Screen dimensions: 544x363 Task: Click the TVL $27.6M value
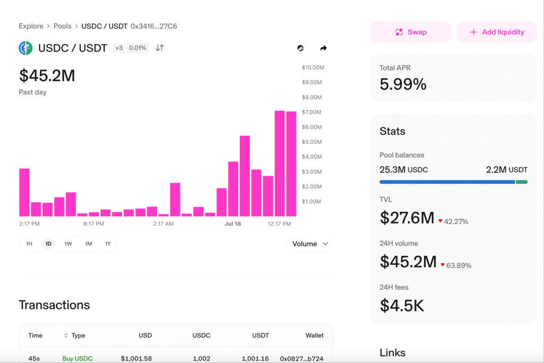(407, 218)
